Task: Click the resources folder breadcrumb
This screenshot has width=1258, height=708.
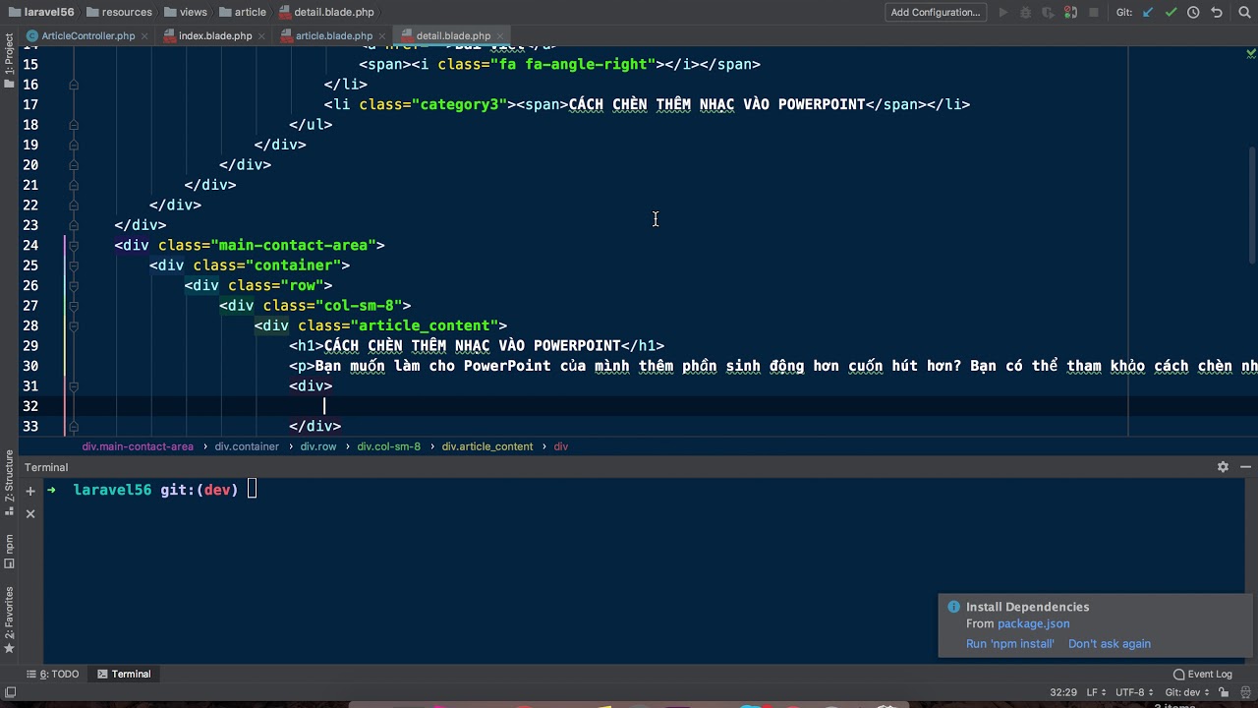Action: pos(119,12)
